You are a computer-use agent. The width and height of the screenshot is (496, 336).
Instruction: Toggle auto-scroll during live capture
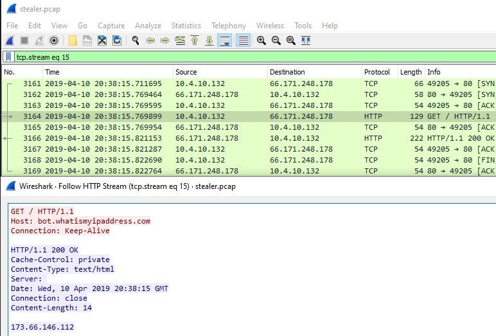[x=225, y=40]
